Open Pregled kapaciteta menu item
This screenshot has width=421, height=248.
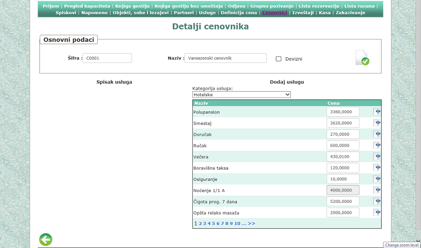point(87,6)
